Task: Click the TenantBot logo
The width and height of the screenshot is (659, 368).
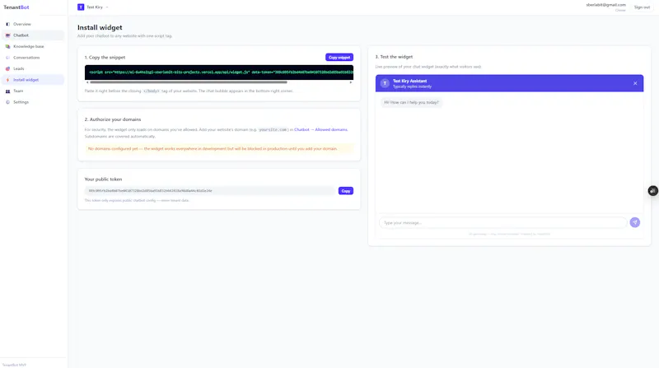Action: pos(16,7)
